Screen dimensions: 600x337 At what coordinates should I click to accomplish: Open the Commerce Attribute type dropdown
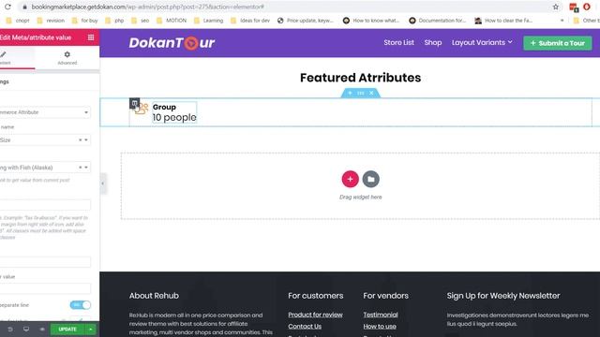tap(45, 112)
